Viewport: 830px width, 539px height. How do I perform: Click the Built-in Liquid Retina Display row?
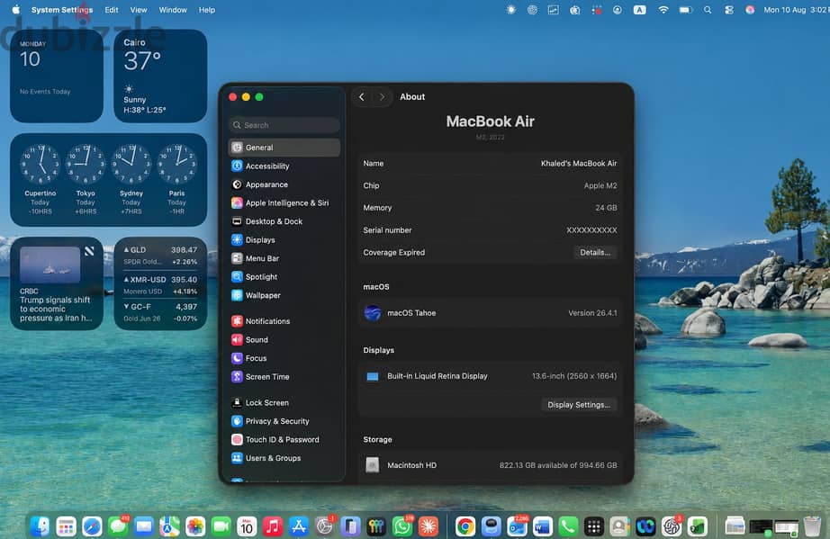[490, 376]
